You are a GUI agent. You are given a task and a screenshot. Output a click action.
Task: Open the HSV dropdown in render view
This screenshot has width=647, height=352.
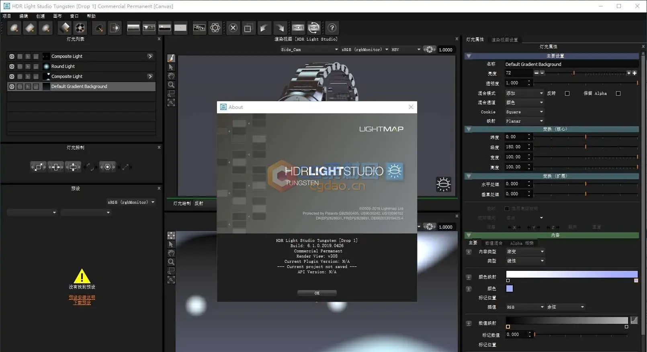pyautogui.click(x=405, y=49)
